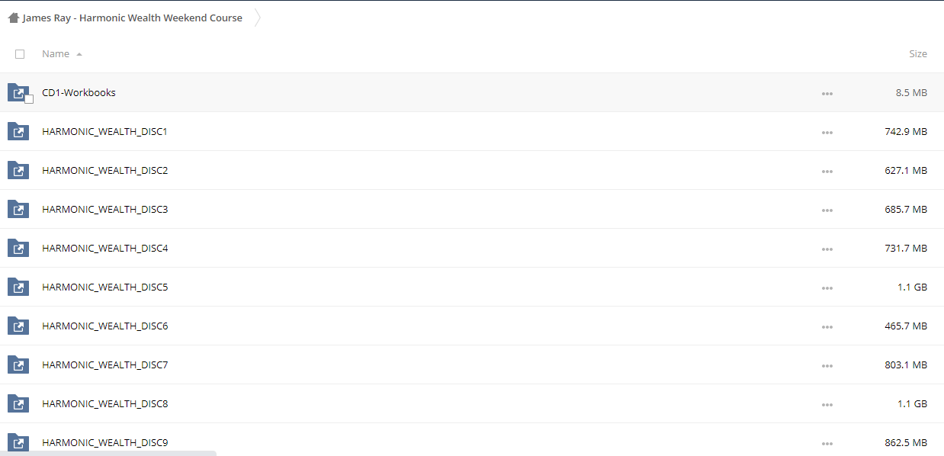The width and height of the screenshot is (944, 456).
Task: Show actions menu for HARMONIC_WEALTH_DISC4
Action: pos(827,249)
